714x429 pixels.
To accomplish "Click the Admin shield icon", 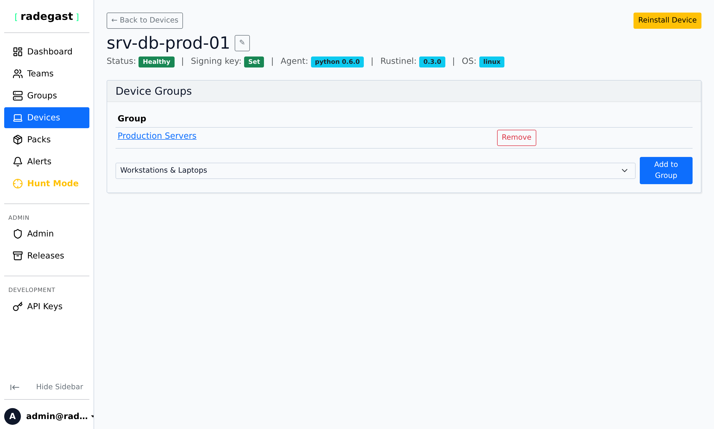I will (x=18, y=234).
